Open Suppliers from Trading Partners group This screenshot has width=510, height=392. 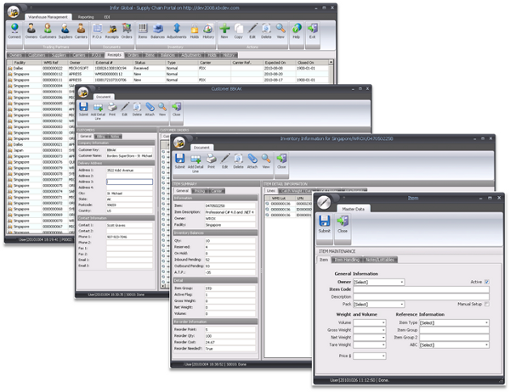point(64,31)
